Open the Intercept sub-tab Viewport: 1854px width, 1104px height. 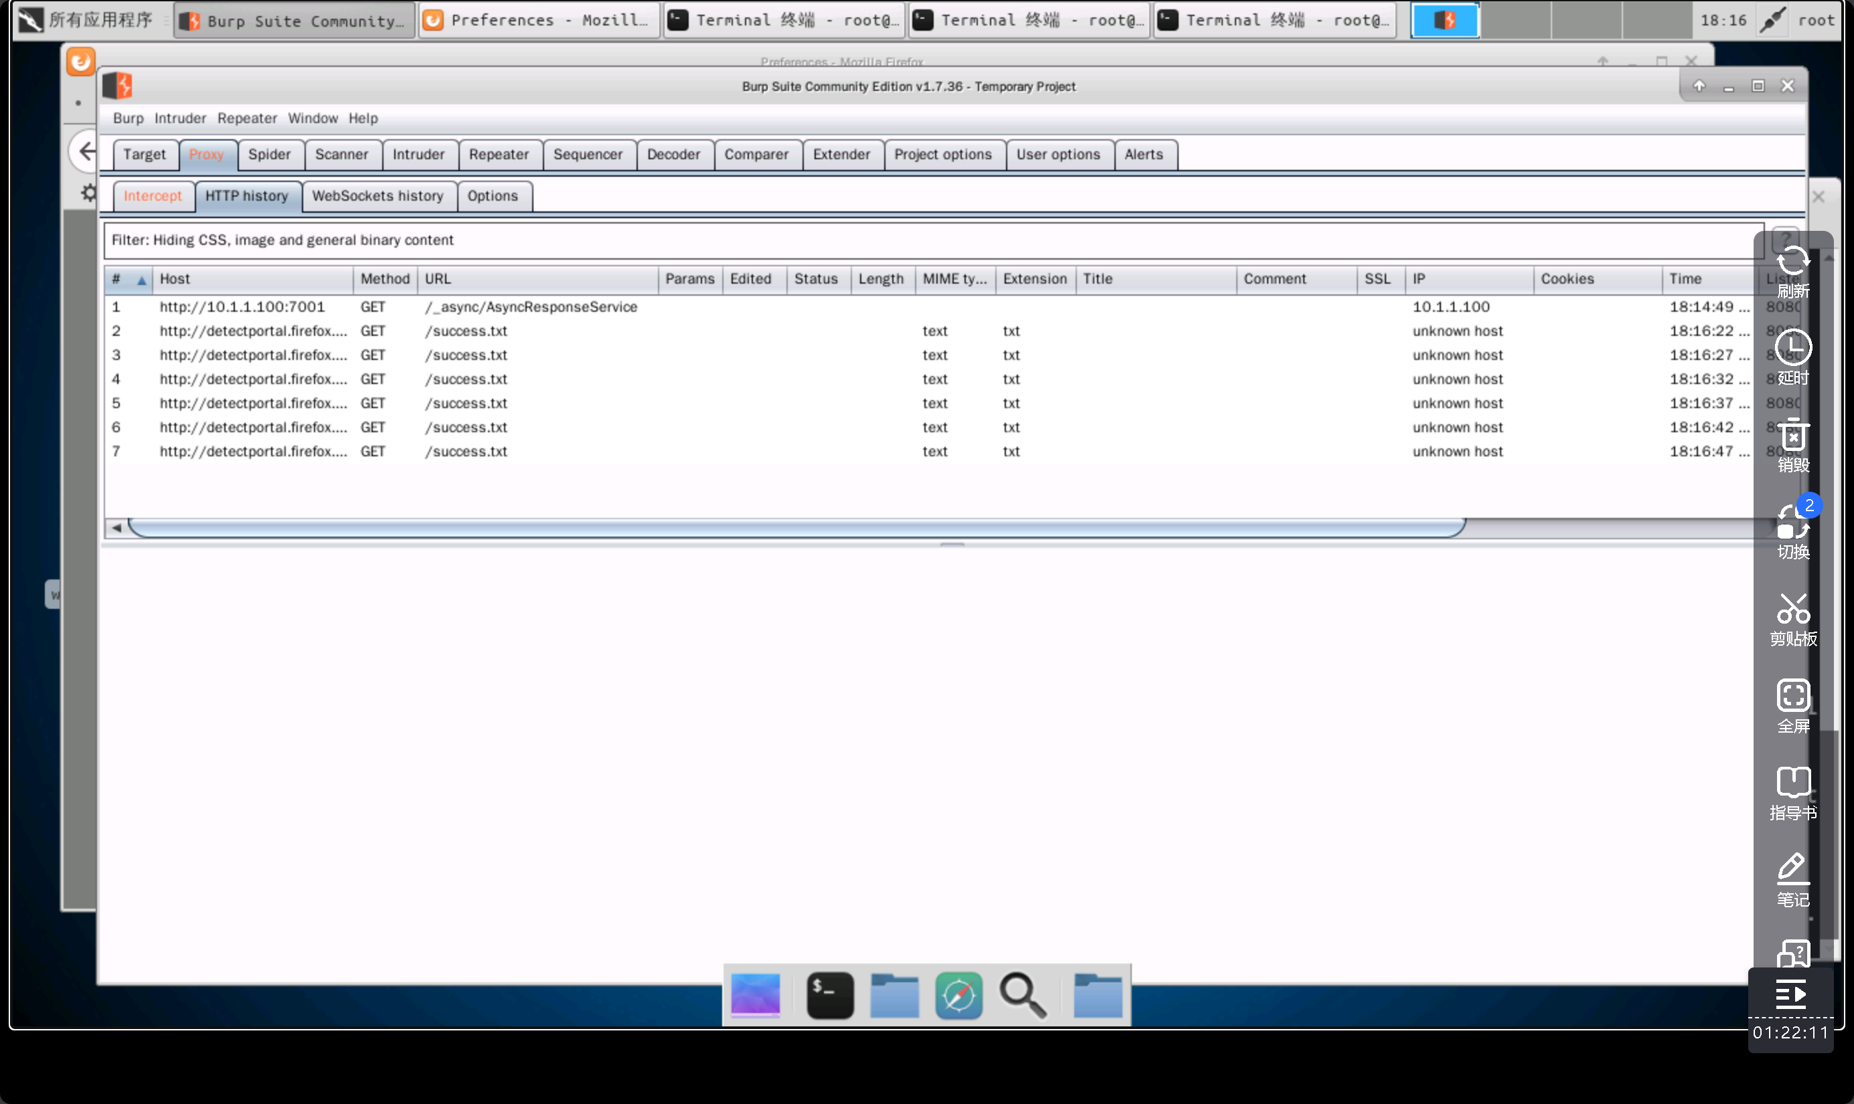point(152,197)
